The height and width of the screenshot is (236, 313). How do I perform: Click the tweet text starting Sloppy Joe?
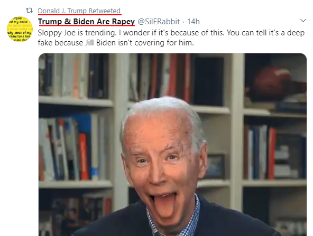click(171, 37)
